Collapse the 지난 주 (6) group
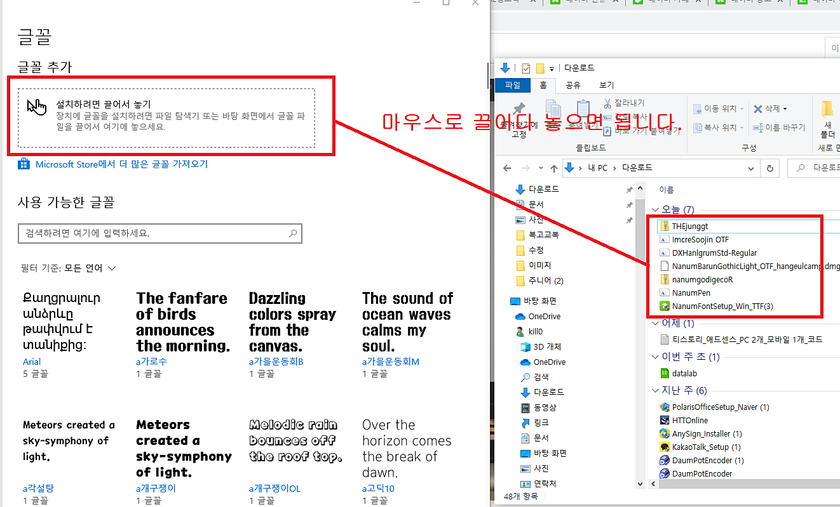This screenshot has width=840, height=507. [656, 390]
